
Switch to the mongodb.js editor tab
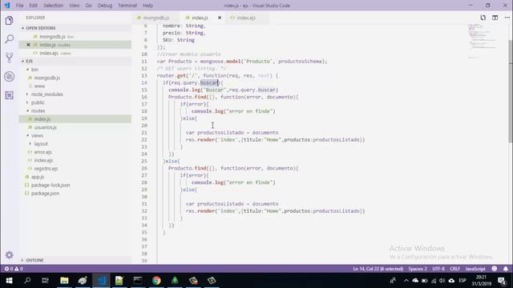click(156, 18)
